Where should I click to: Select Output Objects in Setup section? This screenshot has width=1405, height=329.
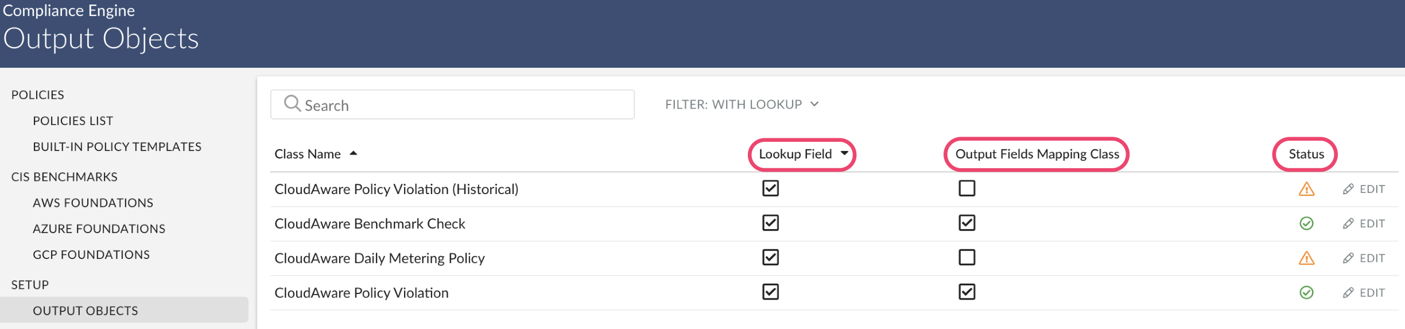[86, 311]
